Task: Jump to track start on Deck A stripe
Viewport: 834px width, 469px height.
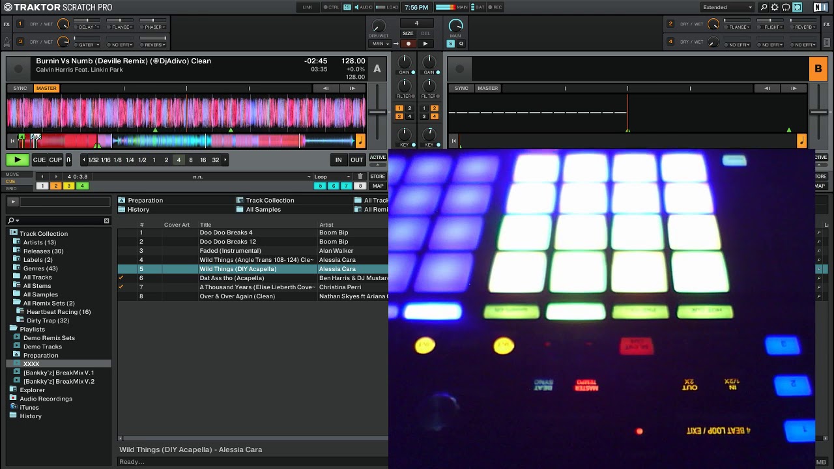Action: pyautogui.click(x=12, y=140)
